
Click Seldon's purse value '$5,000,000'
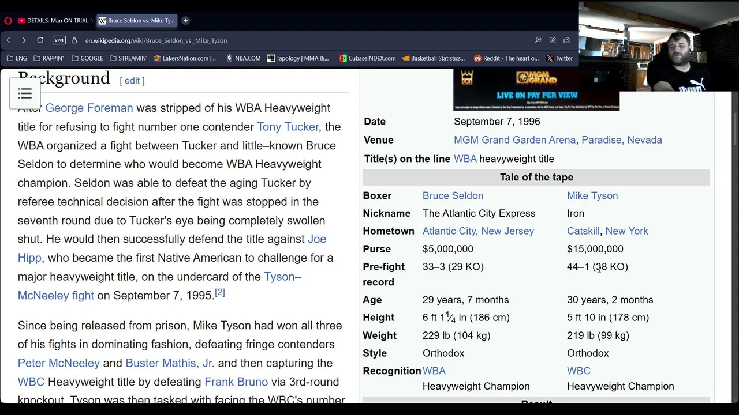coord(448,249)
